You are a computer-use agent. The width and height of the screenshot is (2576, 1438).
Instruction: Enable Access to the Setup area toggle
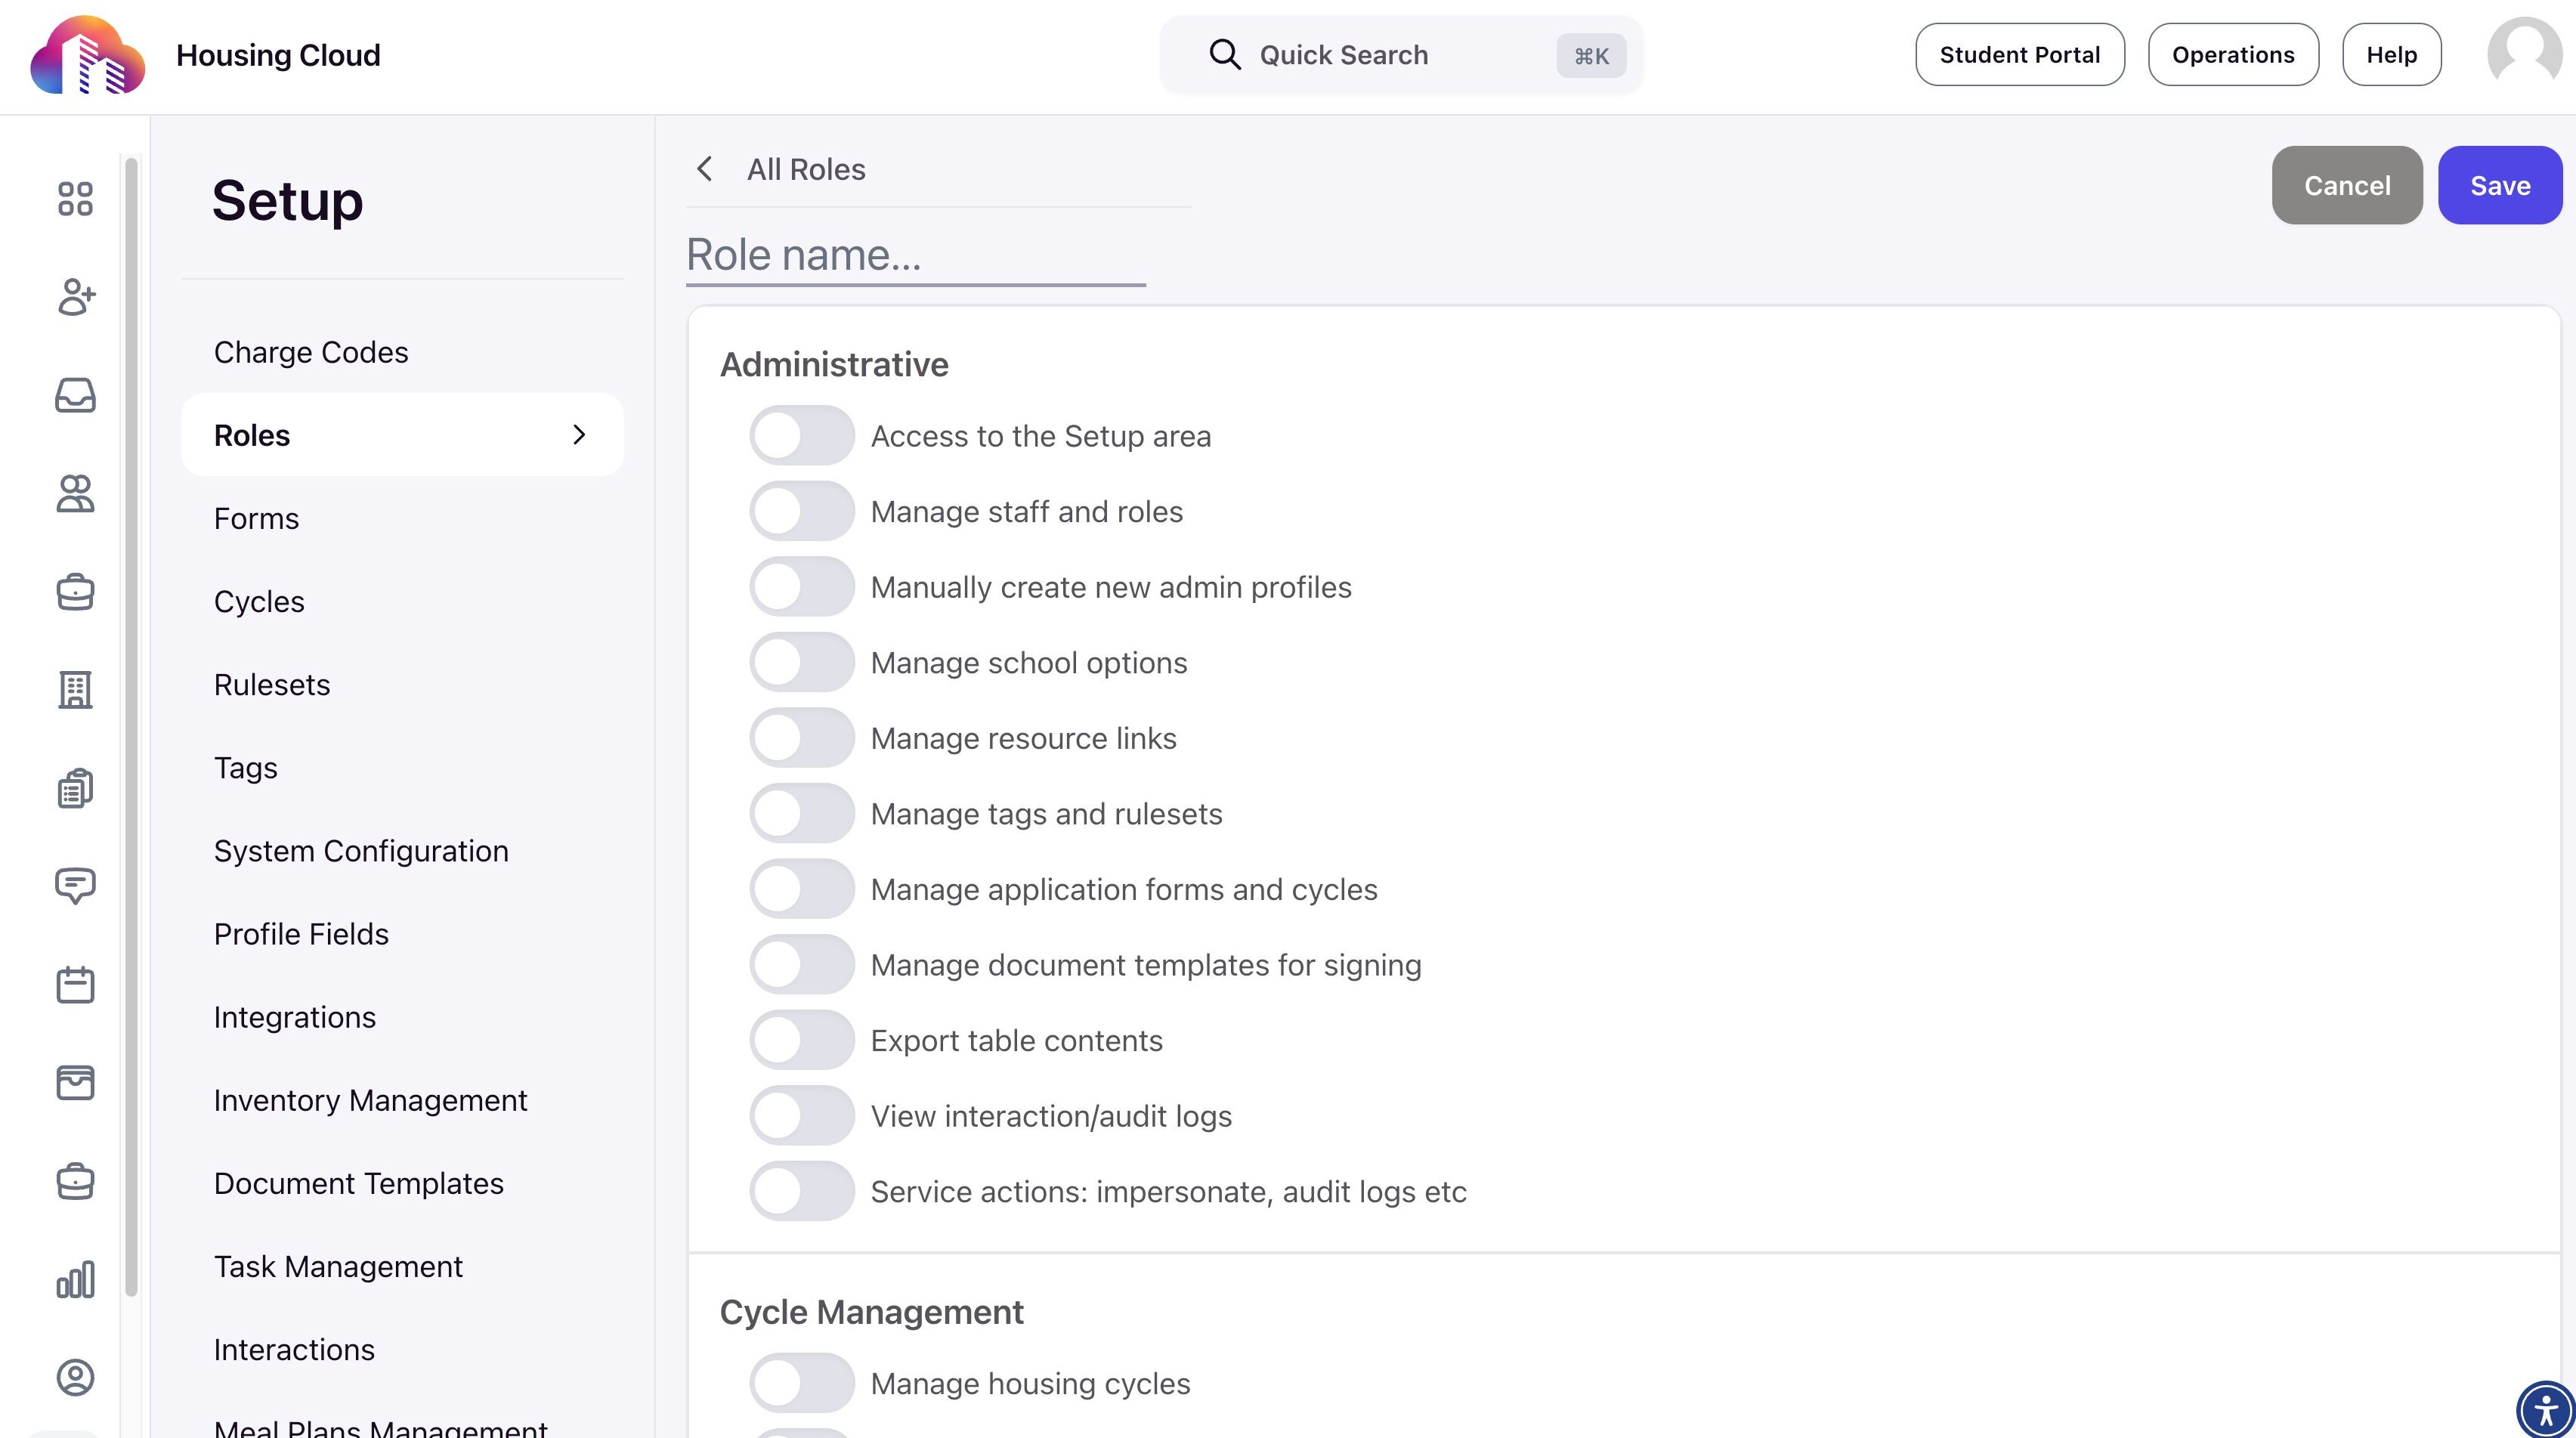[801, 436]
